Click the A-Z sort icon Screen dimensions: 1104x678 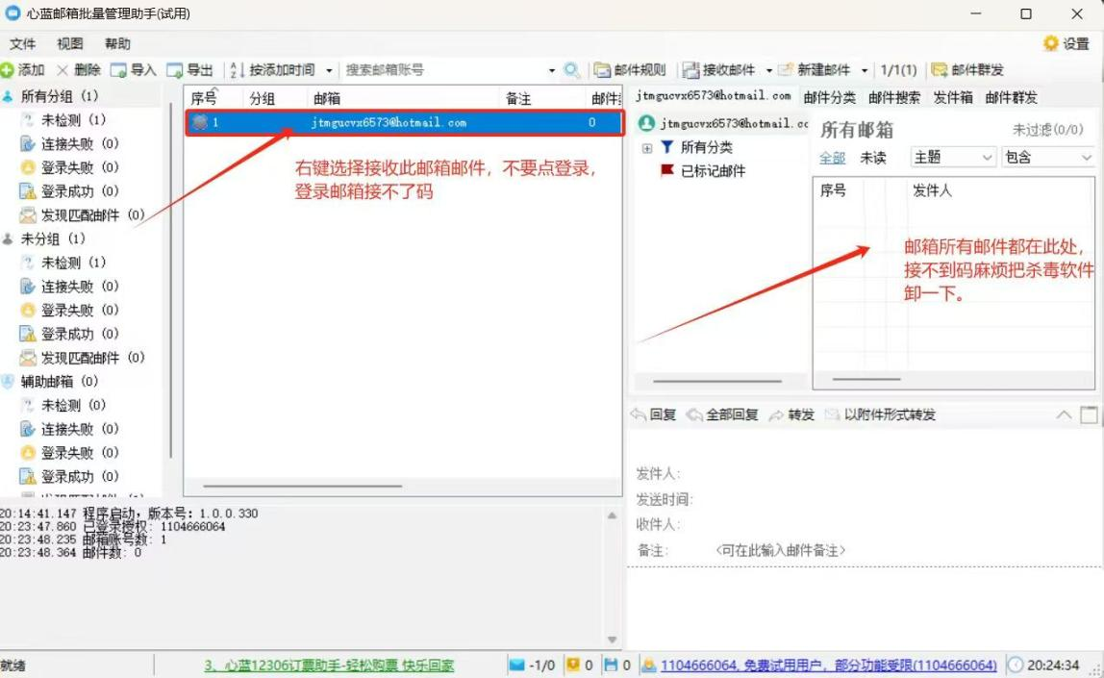point(237,69)
